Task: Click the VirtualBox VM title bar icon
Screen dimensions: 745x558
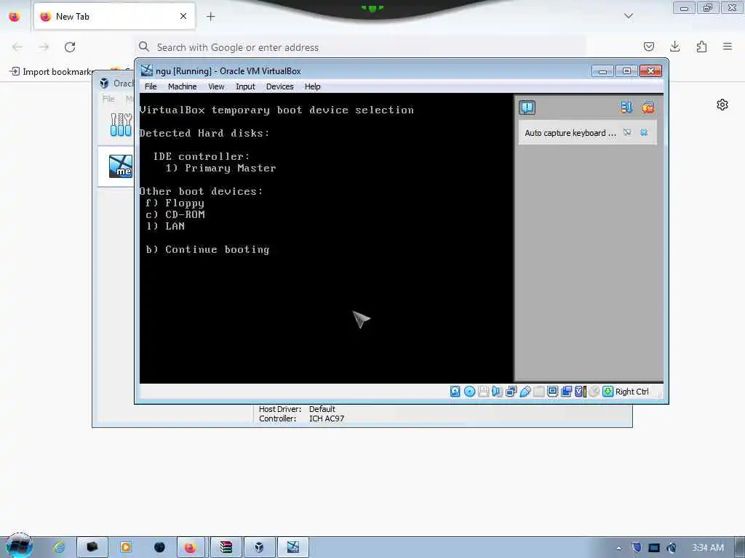Action: coord(147,70)
